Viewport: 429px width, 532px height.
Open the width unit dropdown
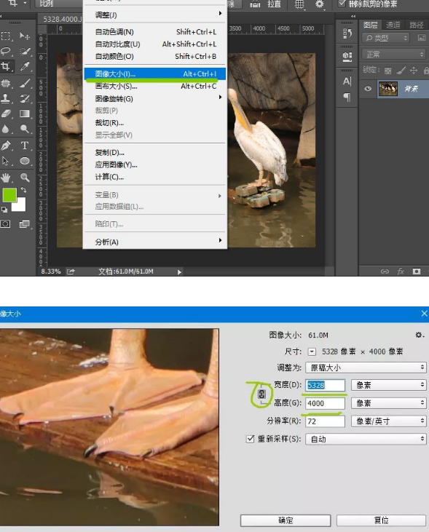coord(389,385)
